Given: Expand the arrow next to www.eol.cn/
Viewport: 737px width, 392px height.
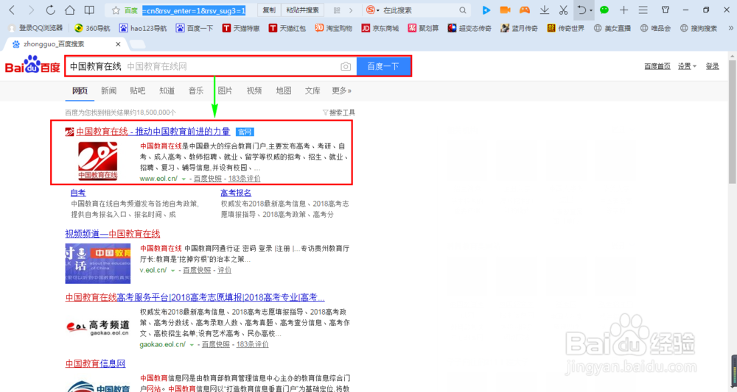Looking at the screenshot, I should 184,179.
